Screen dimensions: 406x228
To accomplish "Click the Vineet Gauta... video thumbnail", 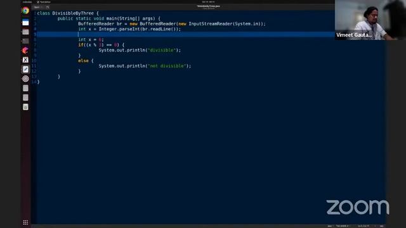I will tap(370, 20).
